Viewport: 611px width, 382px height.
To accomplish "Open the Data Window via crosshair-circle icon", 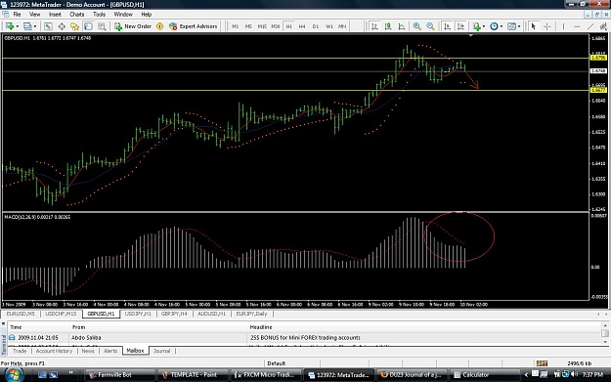I will [x=62, y=26].
